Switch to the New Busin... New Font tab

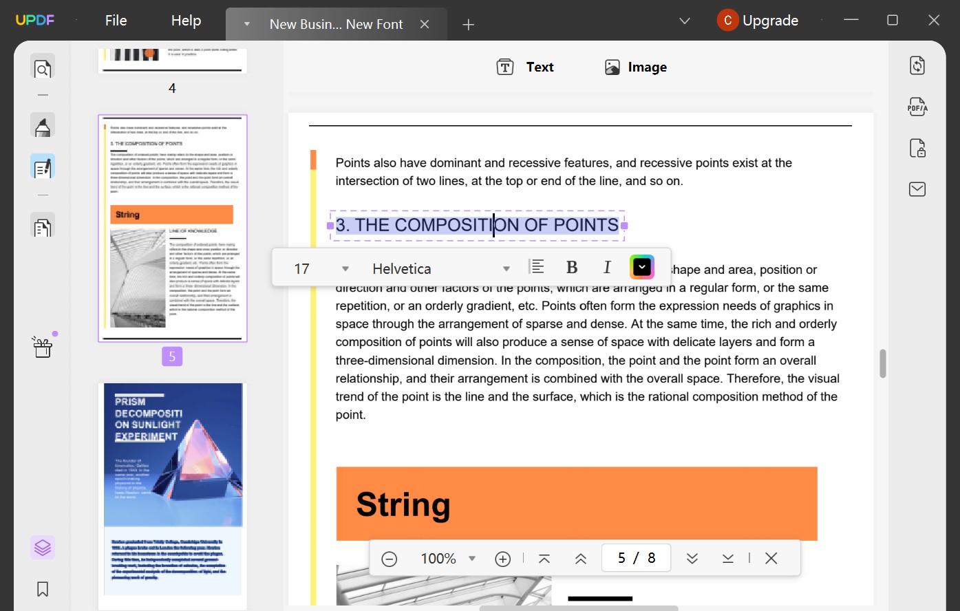click(337, 23)
